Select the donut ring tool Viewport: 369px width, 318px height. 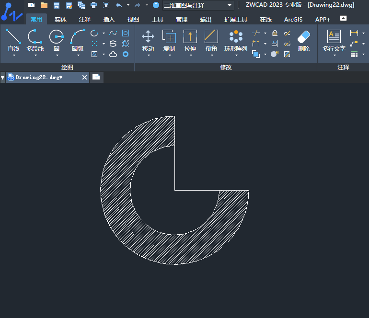(x=126, y=54)
